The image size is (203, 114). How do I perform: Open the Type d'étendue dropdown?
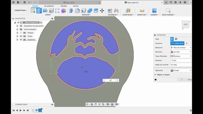point(181,56)
